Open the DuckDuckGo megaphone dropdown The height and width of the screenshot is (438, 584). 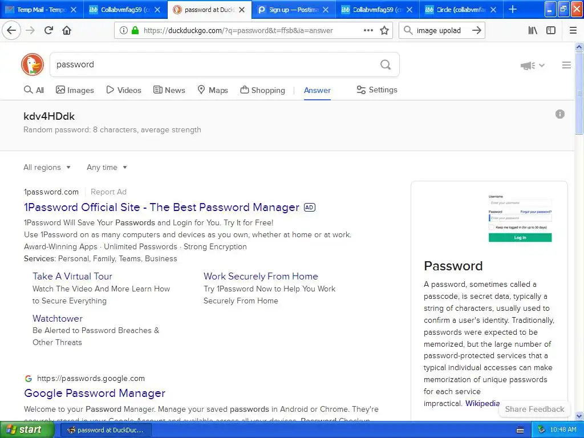533,66
